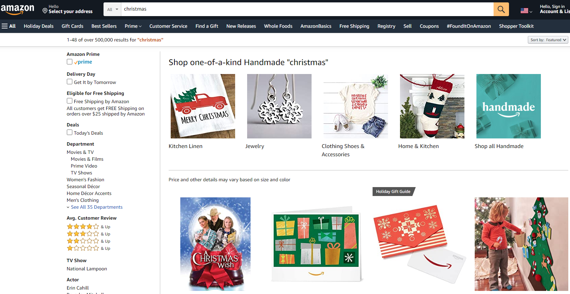Viewport: 570px width, 294px height.
Task: Open the hamburger All menu
Action: pos(9,26)
